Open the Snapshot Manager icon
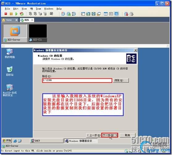Image resolution: width=172 pixels, height=155 pixels. coord(74,14)
